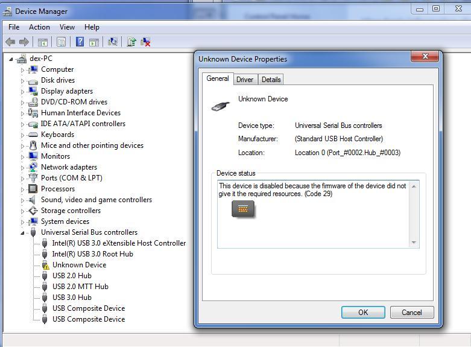Viewport: 471px width, 347px height.
Task: Click the (Standard USB Host Controller) manufacturer text
Action: point(339,139)
